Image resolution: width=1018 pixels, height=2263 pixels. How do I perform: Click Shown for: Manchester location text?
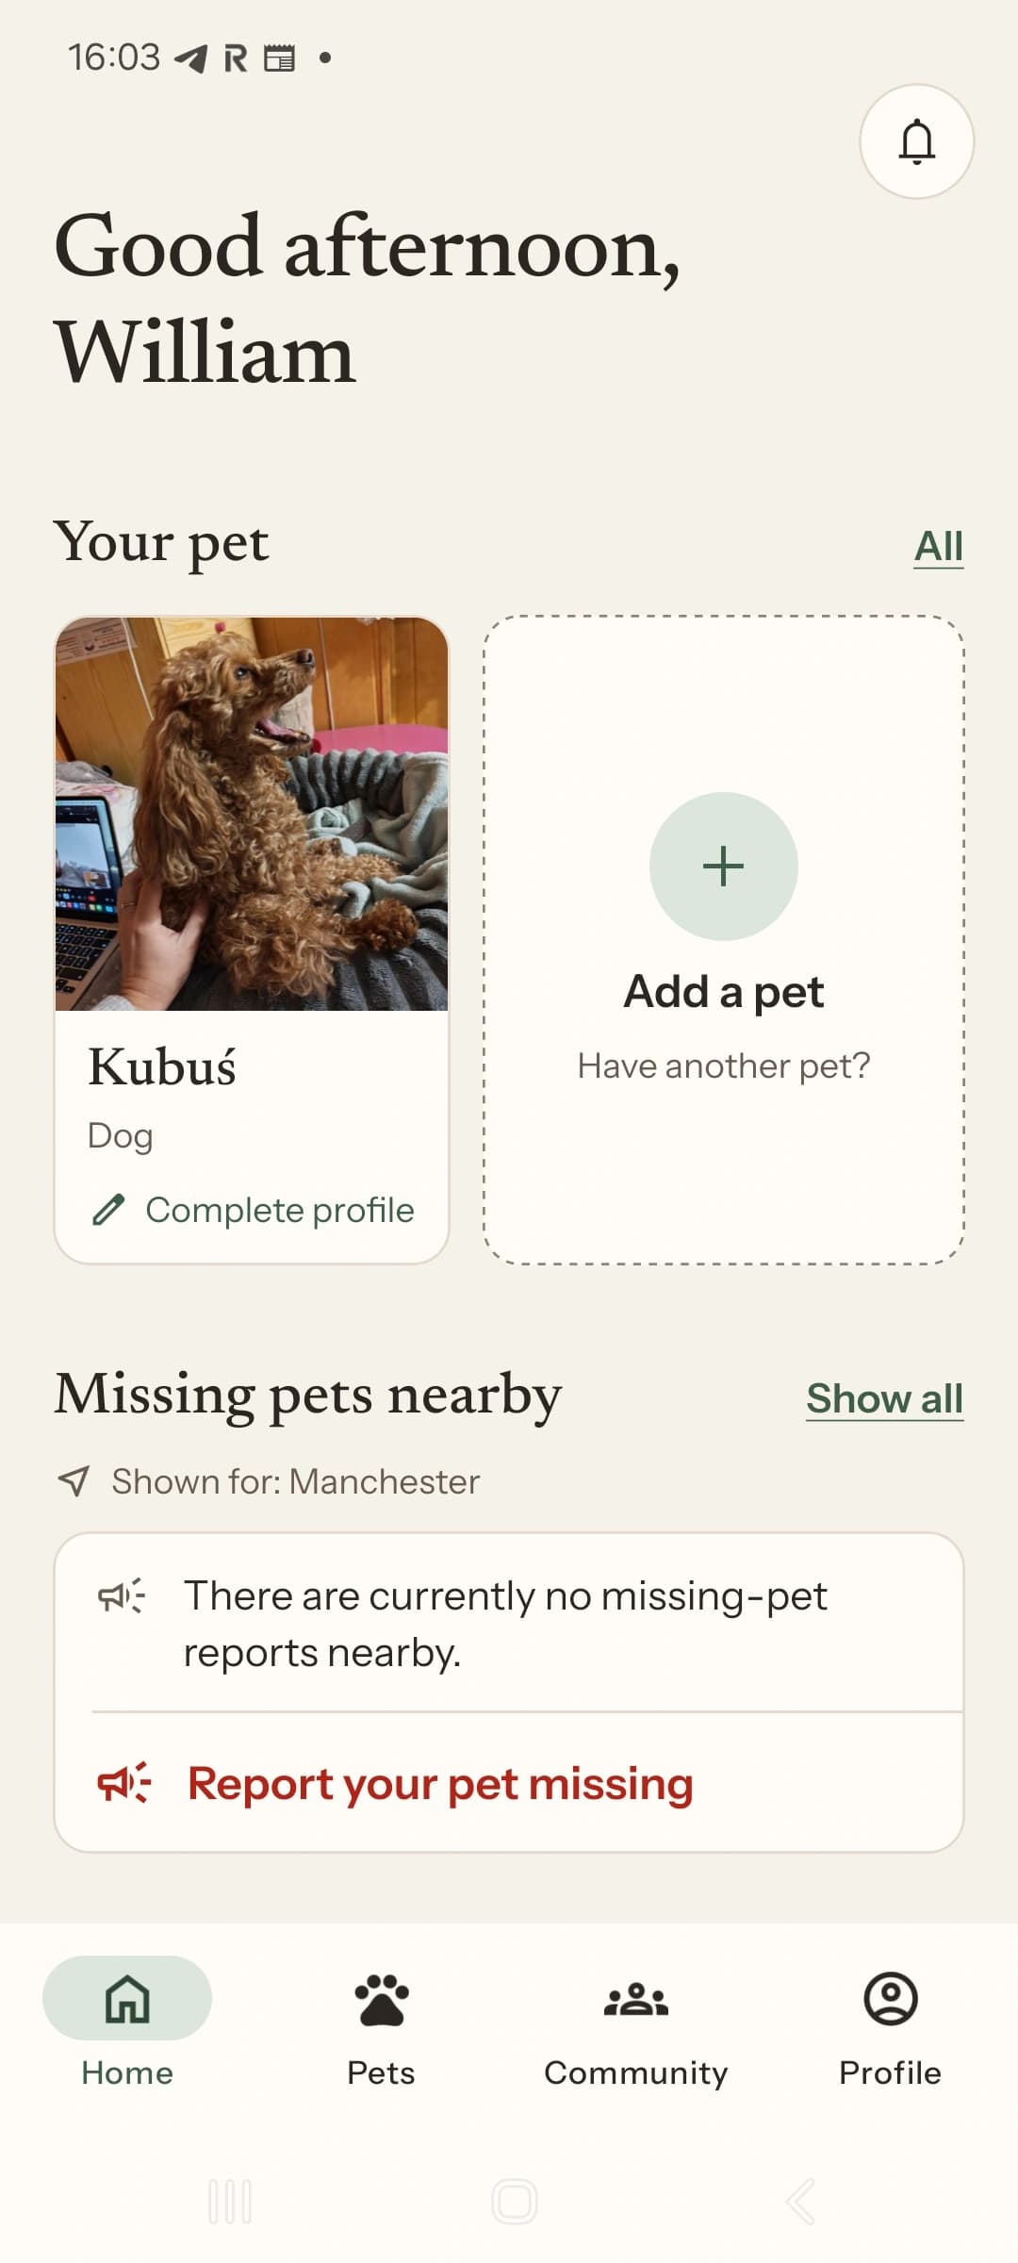point(296,1481)
